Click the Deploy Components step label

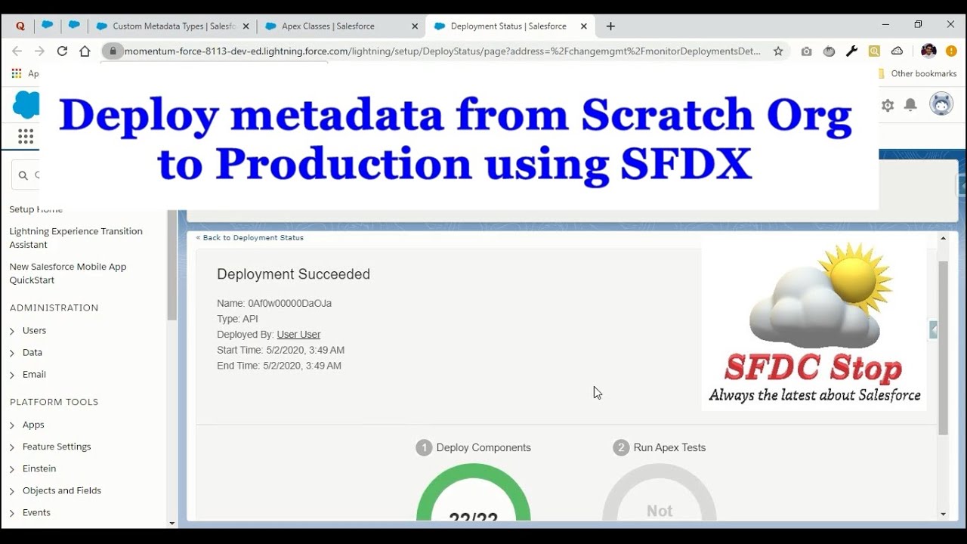483,447
